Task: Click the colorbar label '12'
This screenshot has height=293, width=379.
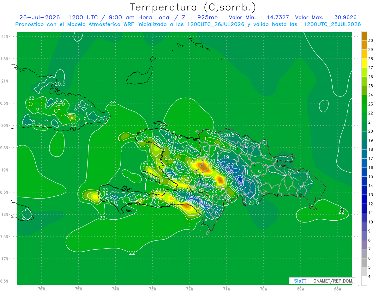Action: [x=371, y=204]
